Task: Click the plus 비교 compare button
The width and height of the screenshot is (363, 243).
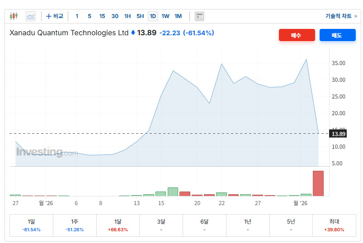Action: [55, 16]
